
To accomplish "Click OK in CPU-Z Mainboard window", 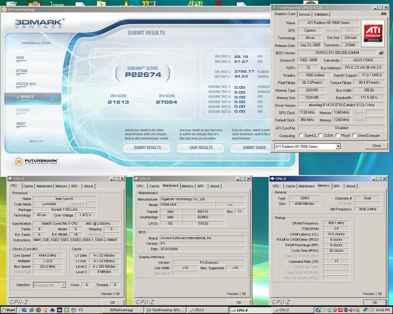I will [239, 302].
